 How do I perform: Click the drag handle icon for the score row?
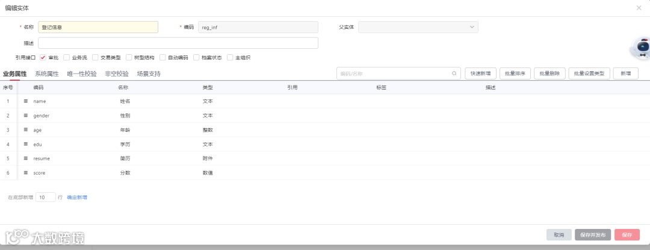click(26, 172)
